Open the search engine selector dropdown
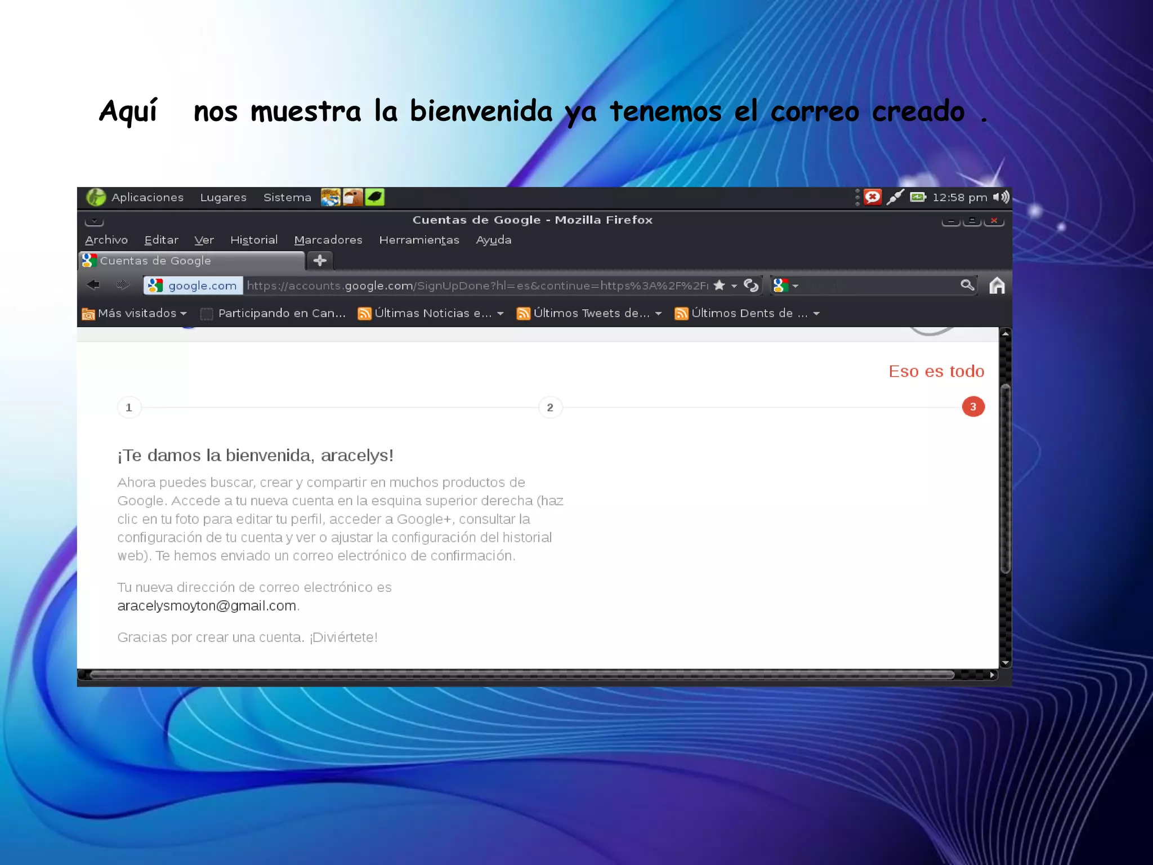The width and height of the screenshot is (1153, 865). 786,286
